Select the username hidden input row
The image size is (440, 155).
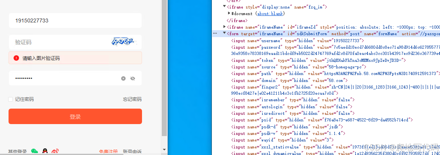[298, 41]
